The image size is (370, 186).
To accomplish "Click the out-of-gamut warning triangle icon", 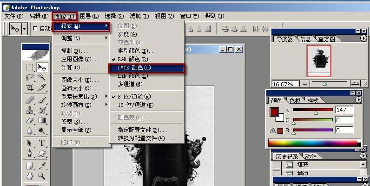I will click(273, 130).
